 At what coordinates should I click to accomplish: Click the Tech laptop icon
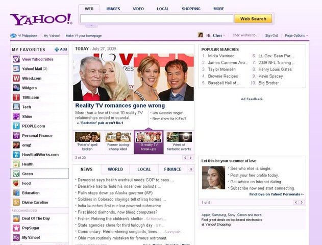(16, 107)
